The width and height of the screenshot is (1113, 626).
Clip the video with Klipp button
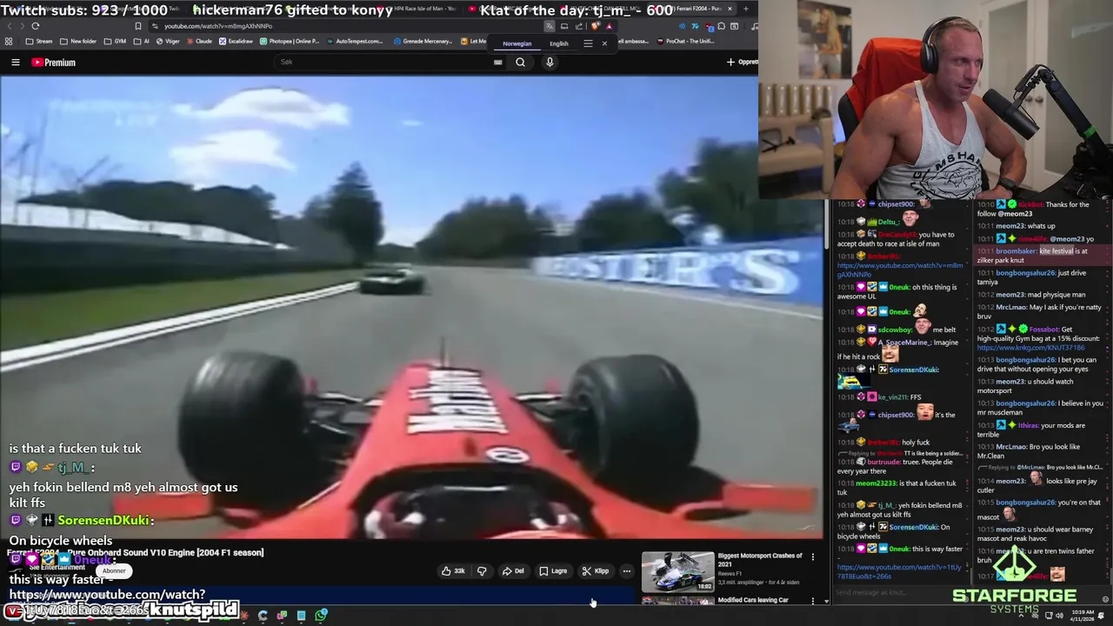click(x=596, y=571)
